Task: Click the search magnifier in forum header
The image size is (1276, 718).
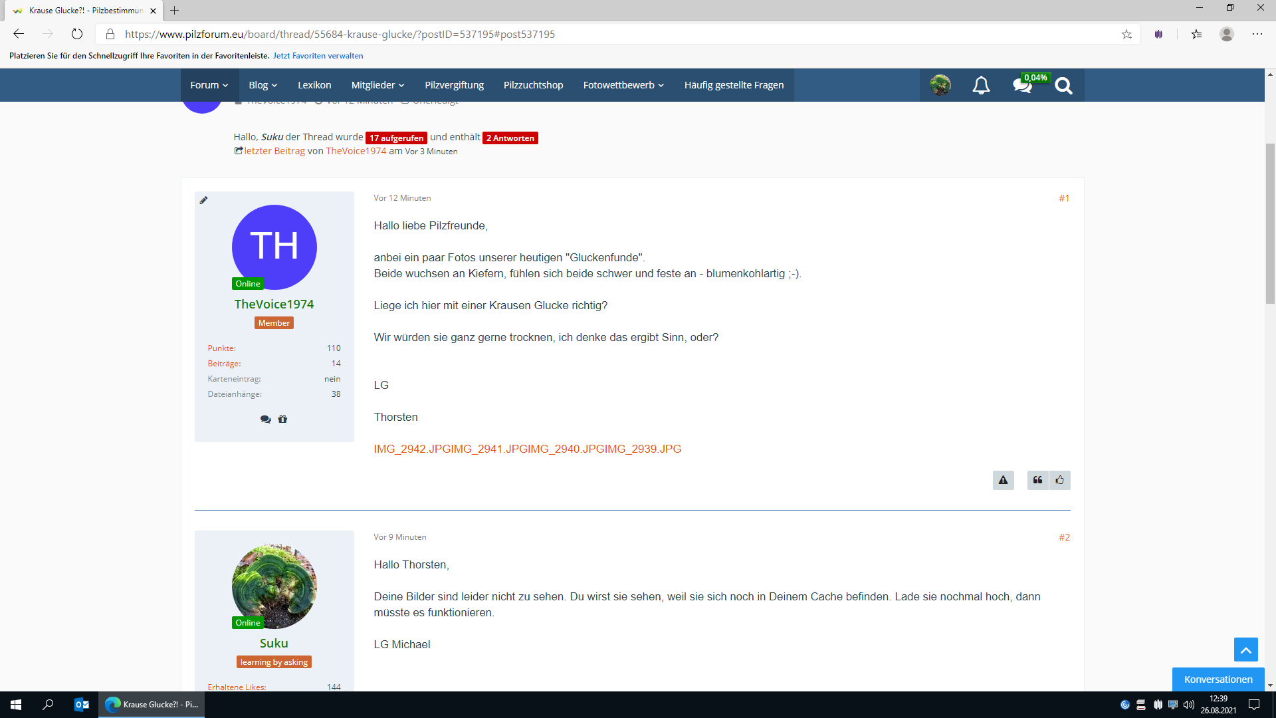Action: (1063, 86)
